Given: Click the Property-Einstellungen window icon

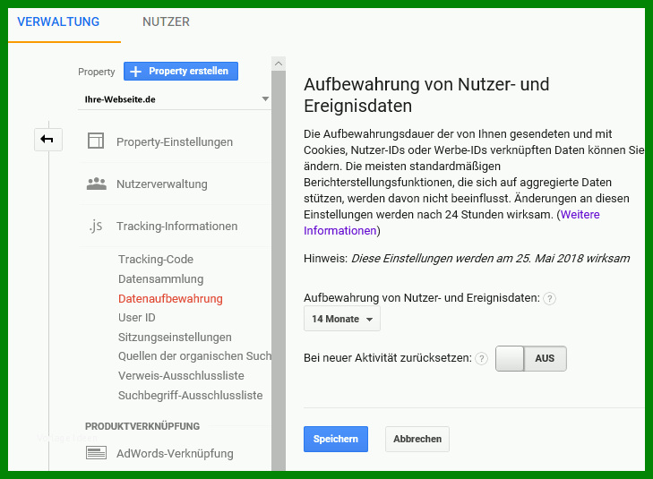Looking at the screenshot, I should click(x=96, y=141).
